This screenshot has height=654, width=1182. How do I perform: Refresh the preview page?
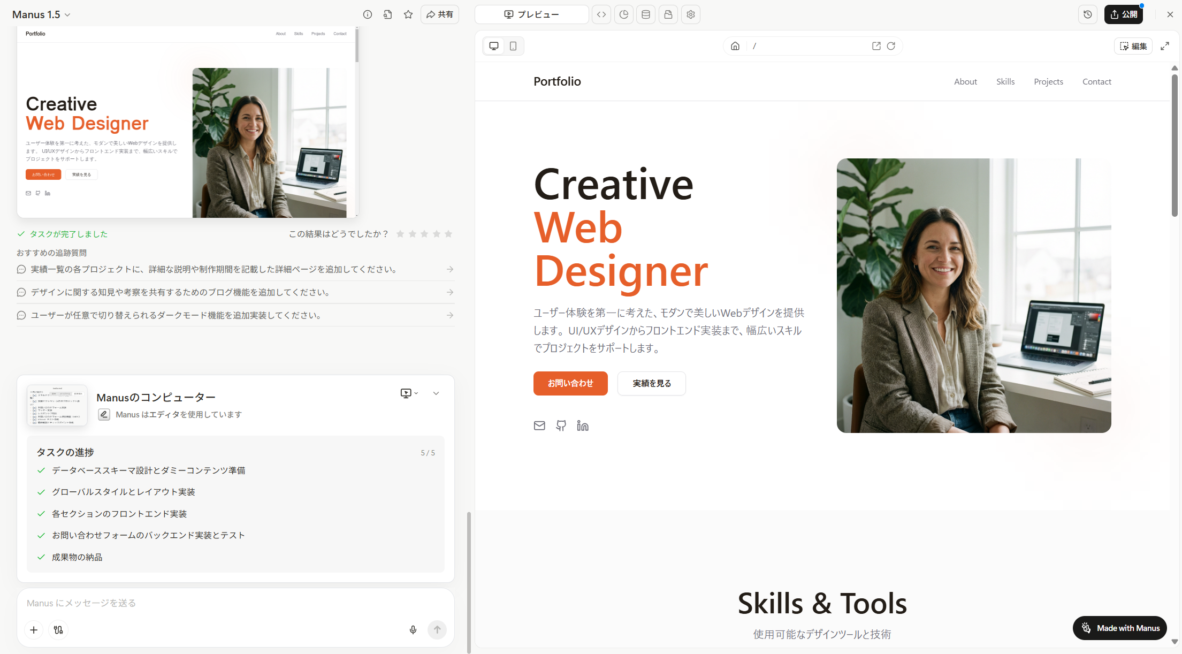point(891,46)
